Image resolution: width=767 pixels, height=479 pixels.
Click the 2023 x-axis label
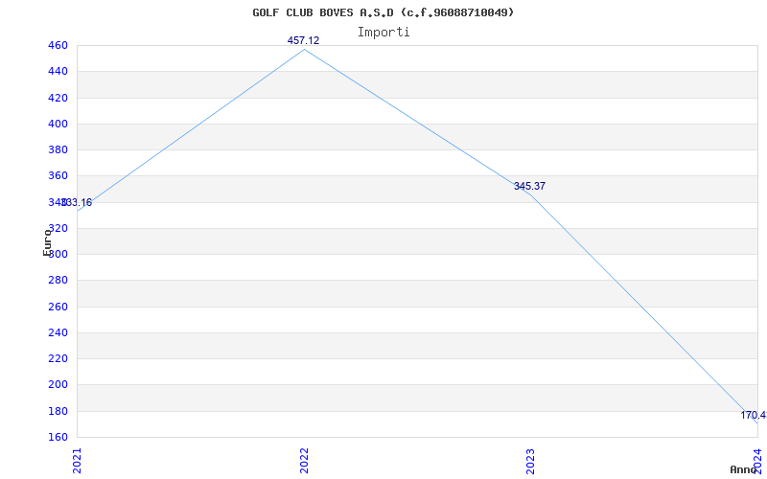tap(531, 462)
